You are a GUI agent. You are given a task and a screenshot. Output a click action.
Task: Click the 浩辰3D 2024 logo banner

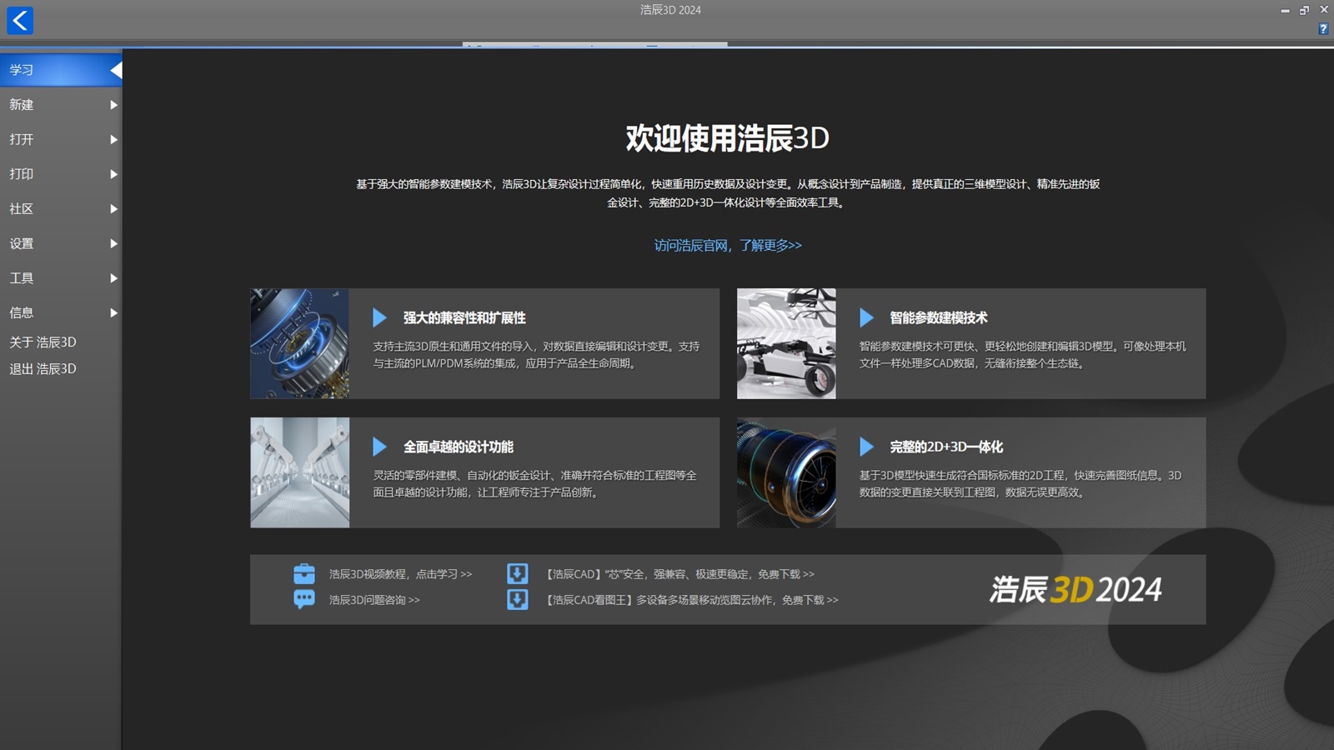[1076, 589]
